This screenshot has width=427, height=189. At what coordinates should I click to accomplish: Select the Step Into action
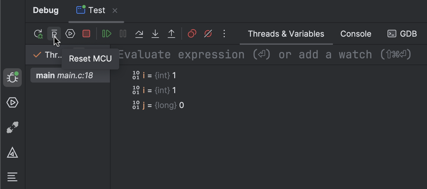coord(155,34)
